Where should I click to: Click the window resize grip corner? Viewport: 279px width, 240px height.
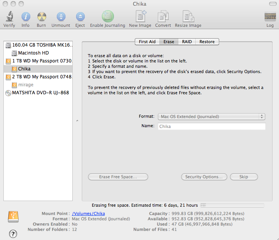277,238
